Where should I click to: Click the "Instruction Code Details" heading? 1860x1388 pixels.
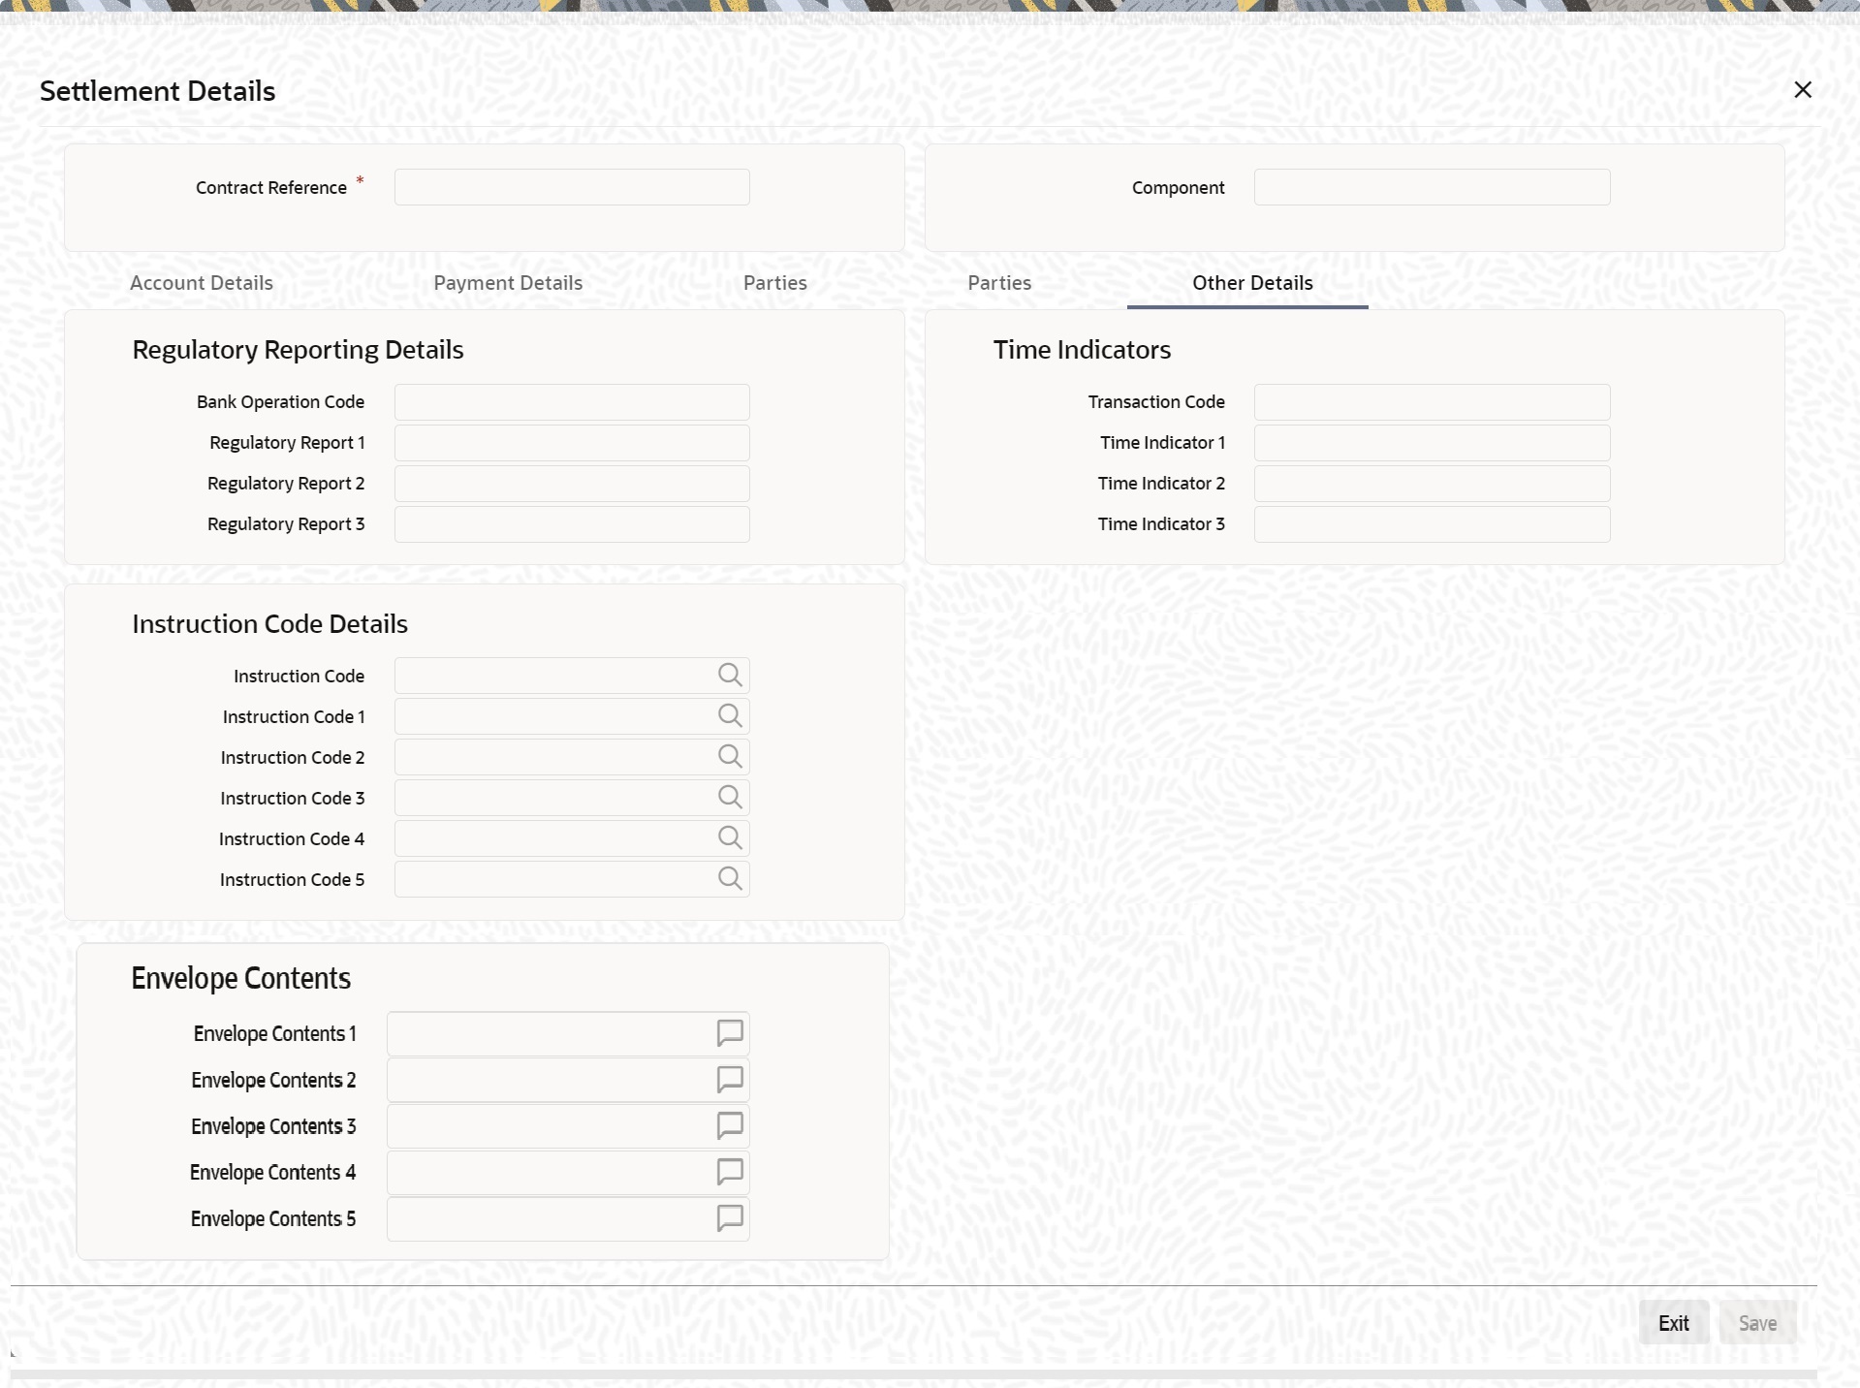(x=269, y=624)
